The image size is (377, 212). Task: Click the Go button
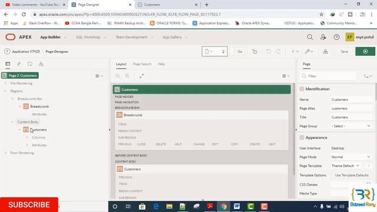point(240,51)
